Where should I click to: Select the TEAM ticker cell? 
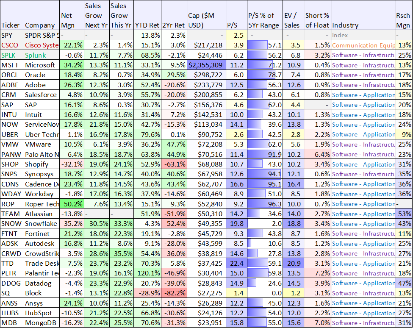click(12, 214)
